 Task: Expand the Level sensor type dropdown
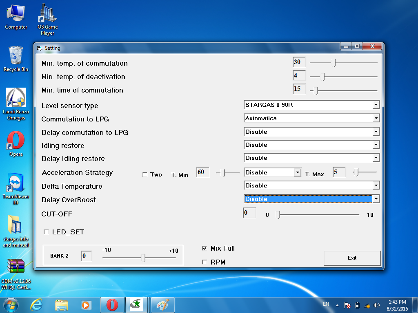pos(376,105)
